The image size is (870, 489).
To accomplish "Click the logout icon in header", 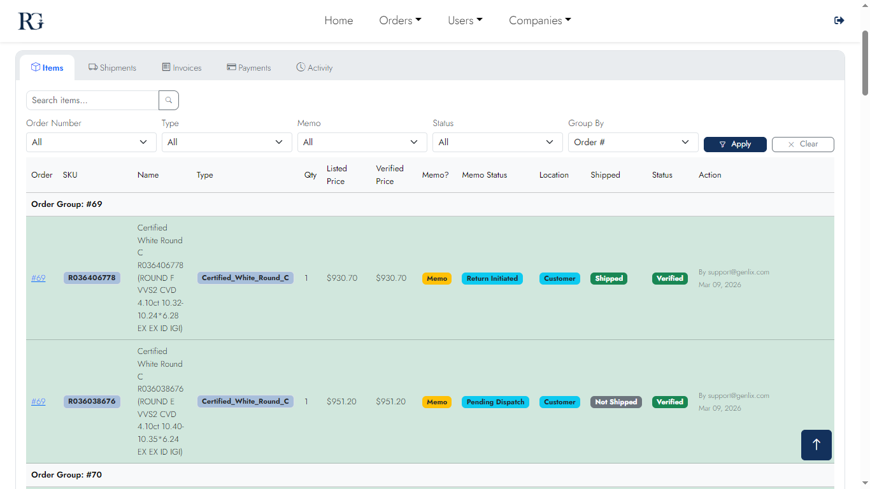I will pyautogui.click(x=839, y=20).
